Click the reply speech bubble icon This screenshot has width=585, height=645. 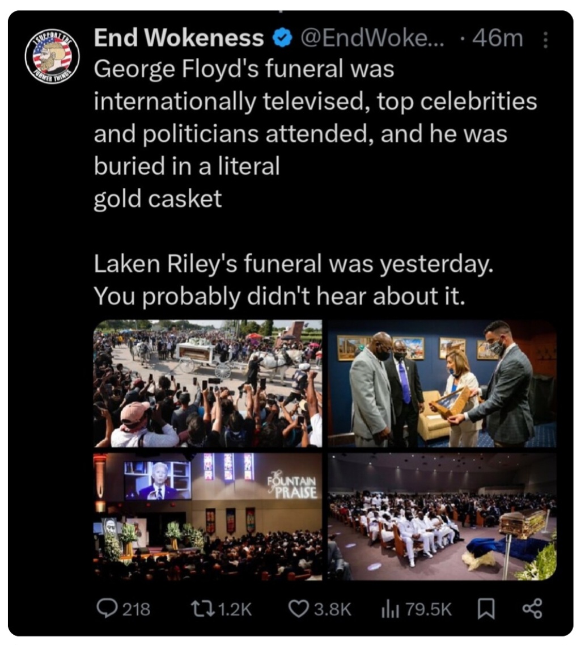(107, 608)
